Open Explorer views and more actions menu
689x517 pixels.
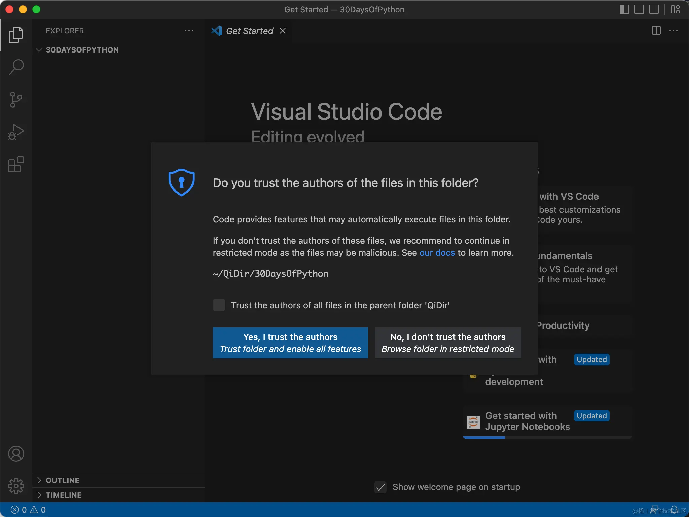pos(189,31)
